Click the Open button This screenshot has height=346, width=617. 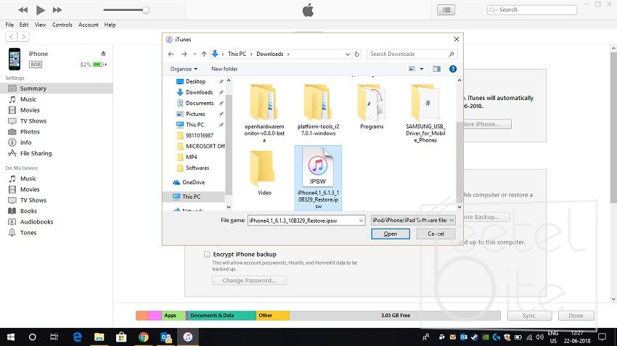pos(391,234)
